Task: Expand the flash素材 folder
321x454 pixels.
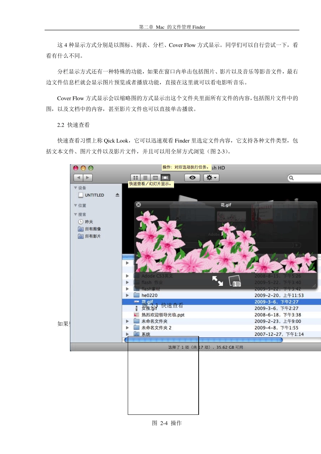Action: [x=127, y=289]
